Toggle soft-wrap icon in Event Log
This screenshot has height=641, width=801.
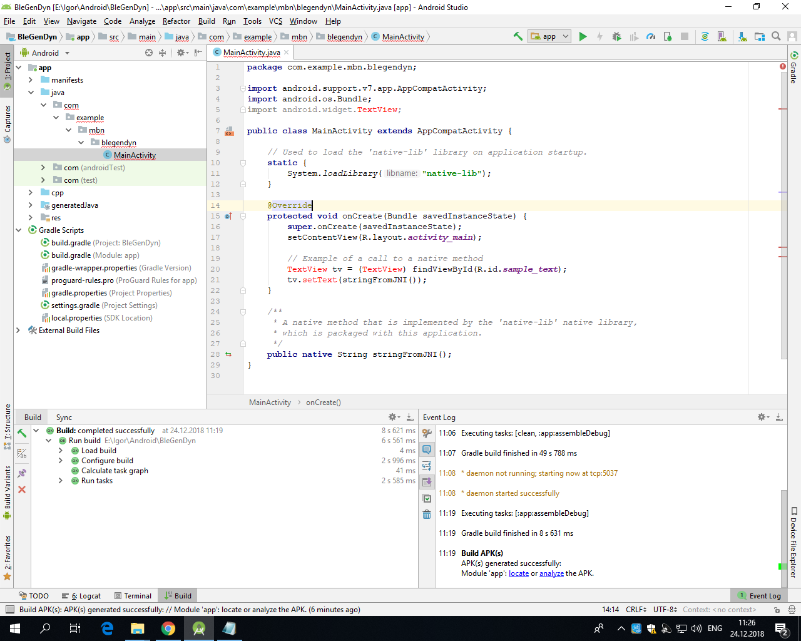[x=427, y=466]
